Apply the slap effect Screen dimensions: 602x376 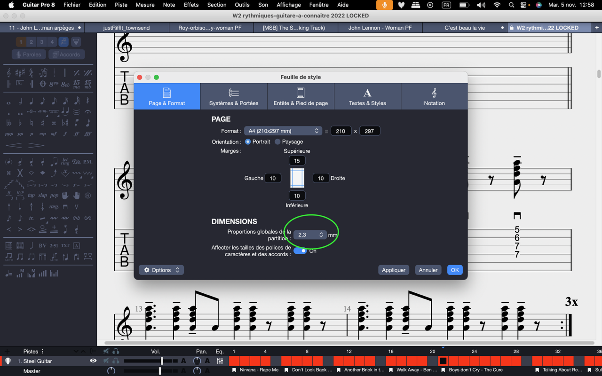pyautogui.click(x=42, y=196)
